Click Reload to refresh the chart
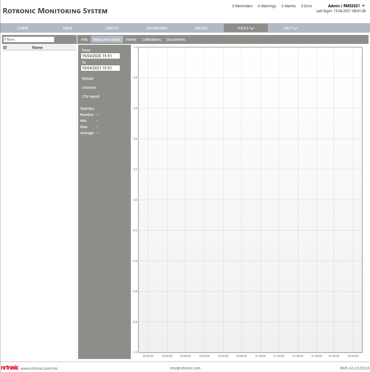This screenshot has height=372, width=370. point(87,79)
